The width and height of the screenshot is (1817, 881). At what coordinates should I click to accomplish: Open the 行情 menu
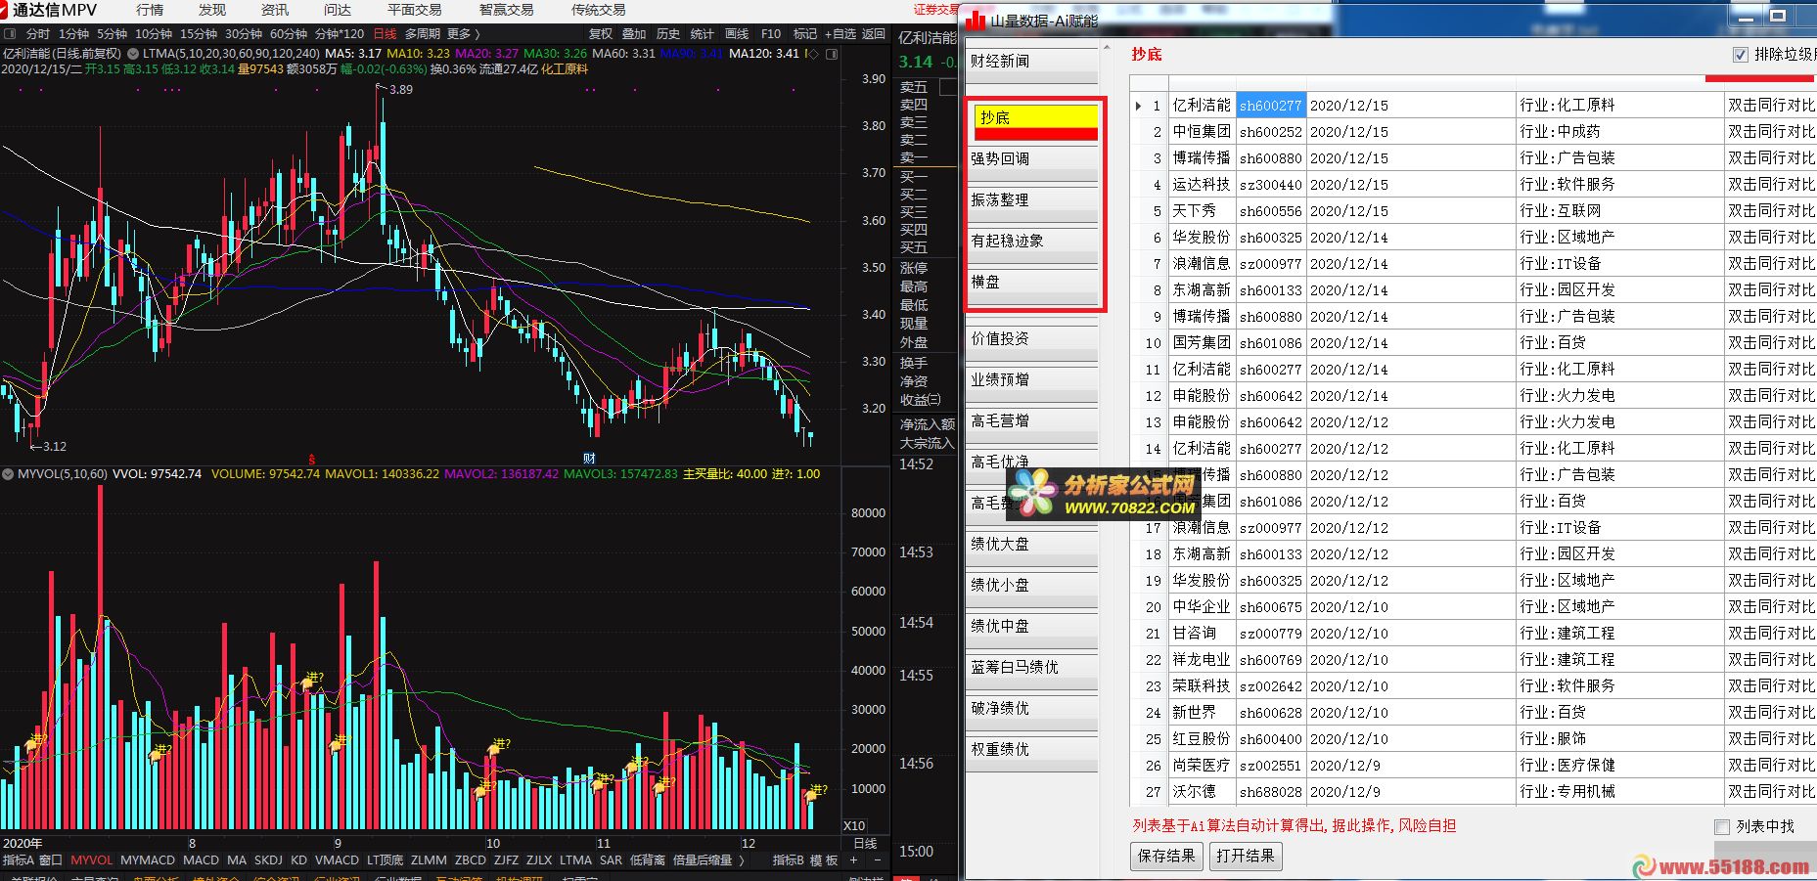click(x=150, y=10)
